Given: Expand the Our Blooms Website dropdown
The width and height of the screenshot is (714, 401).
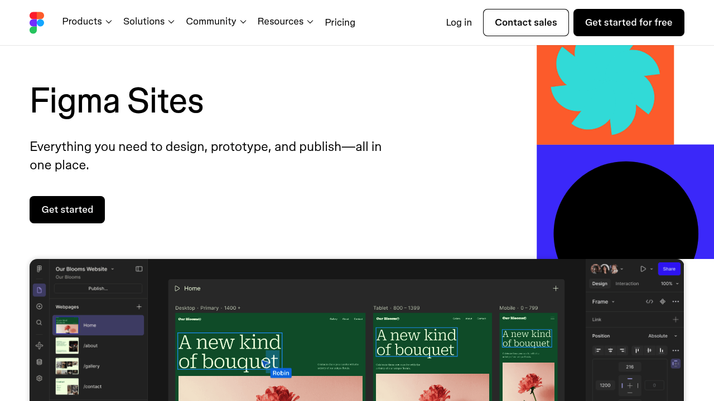Looking at the screenshot, I should pos(112,269).
